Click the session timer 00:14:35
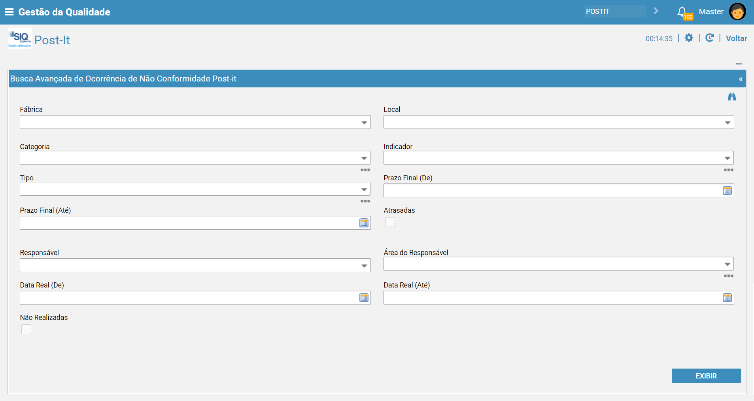 (x=659, y=39)
